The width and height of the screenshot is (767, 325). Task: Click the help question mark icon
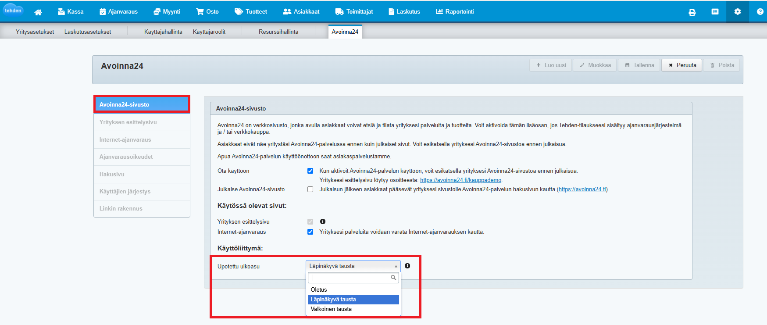[760, 12]
